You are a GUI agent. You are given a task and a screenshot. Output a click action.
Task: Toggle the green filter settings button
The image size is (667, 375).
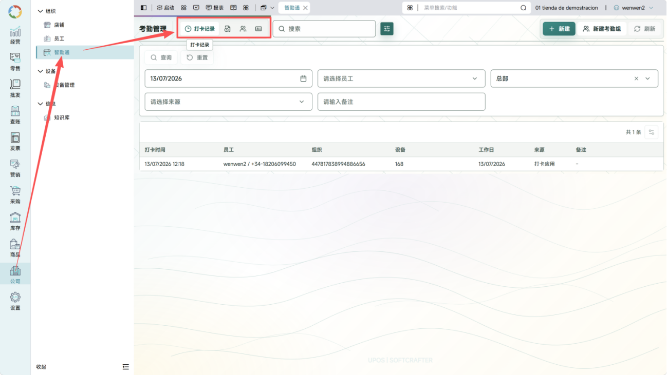(x=387, y=29)
